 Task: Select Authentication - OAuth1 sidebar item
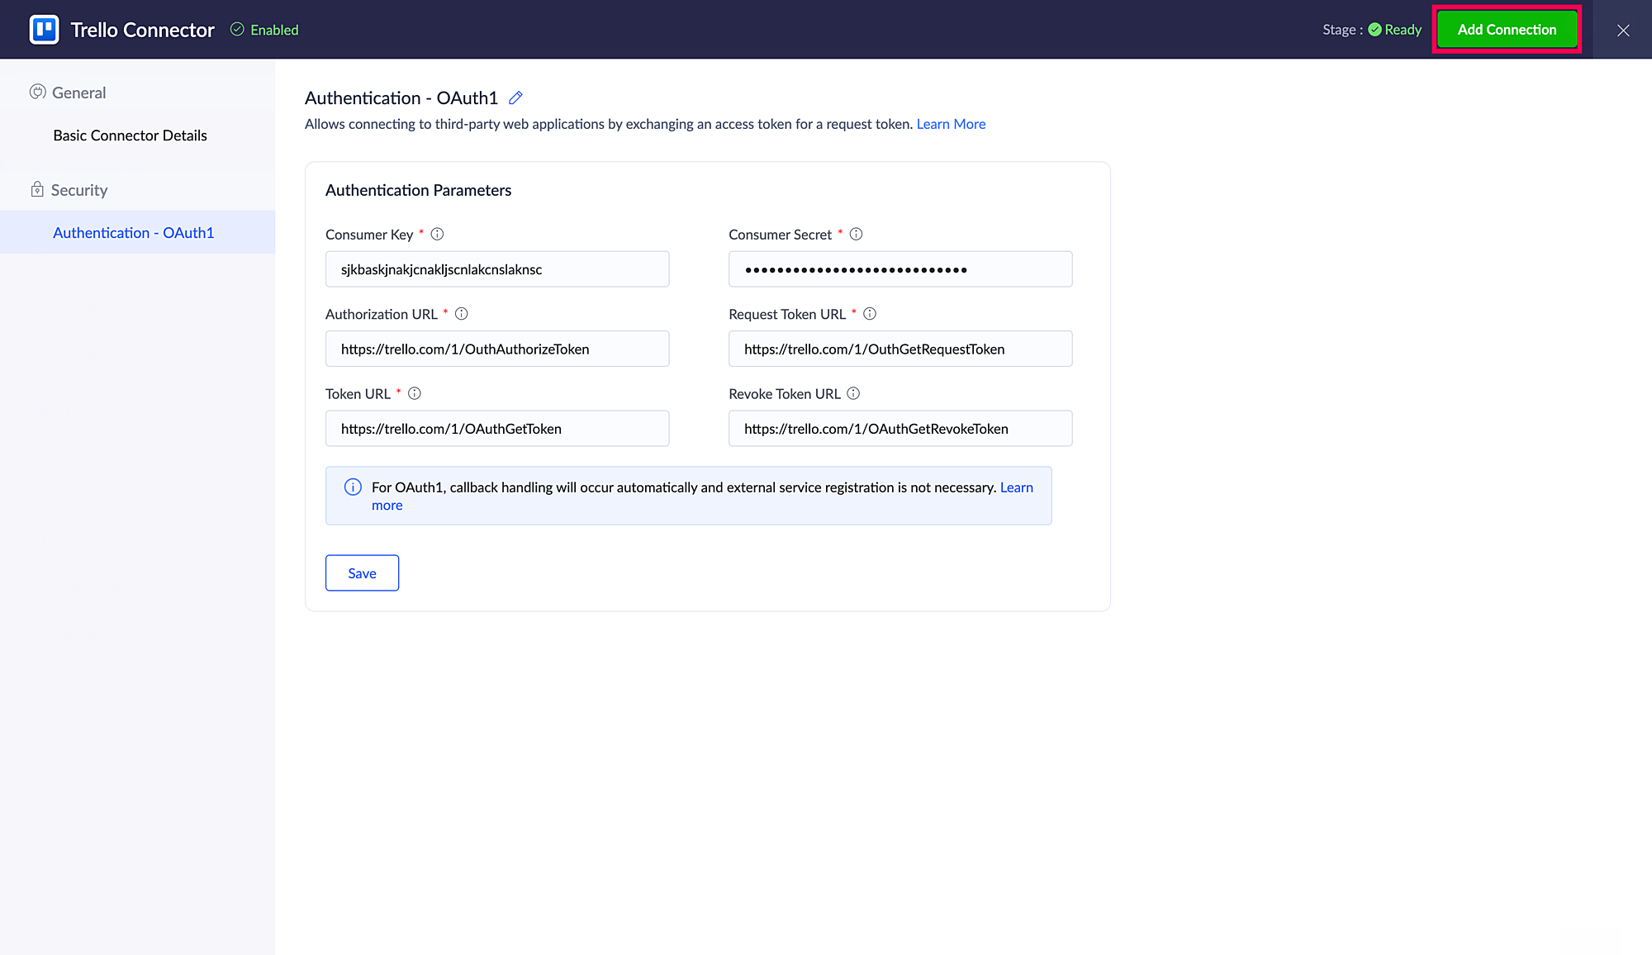(133, 233)
